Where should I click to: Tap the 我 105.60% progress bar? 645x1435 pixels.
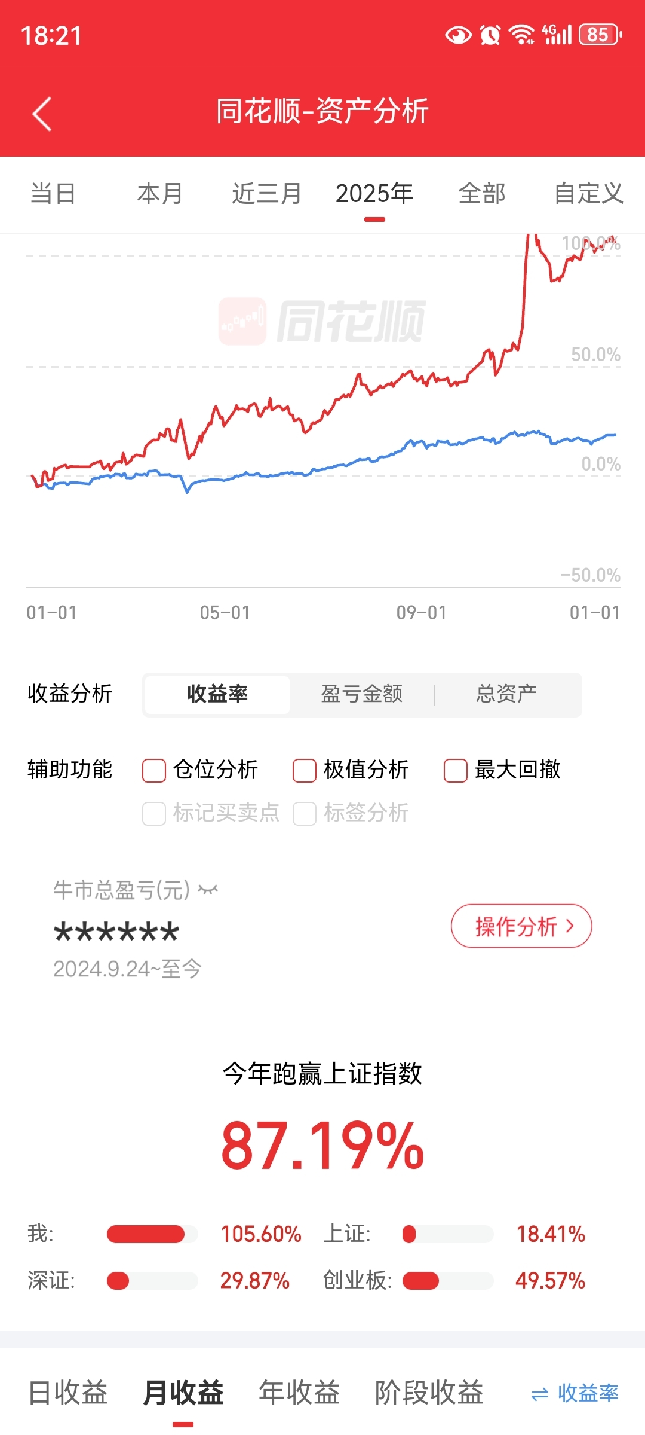click(x=152, y=1234)
